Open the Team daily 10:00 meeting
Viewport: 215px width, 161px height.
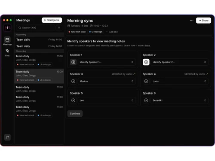[x=39, y=76]
